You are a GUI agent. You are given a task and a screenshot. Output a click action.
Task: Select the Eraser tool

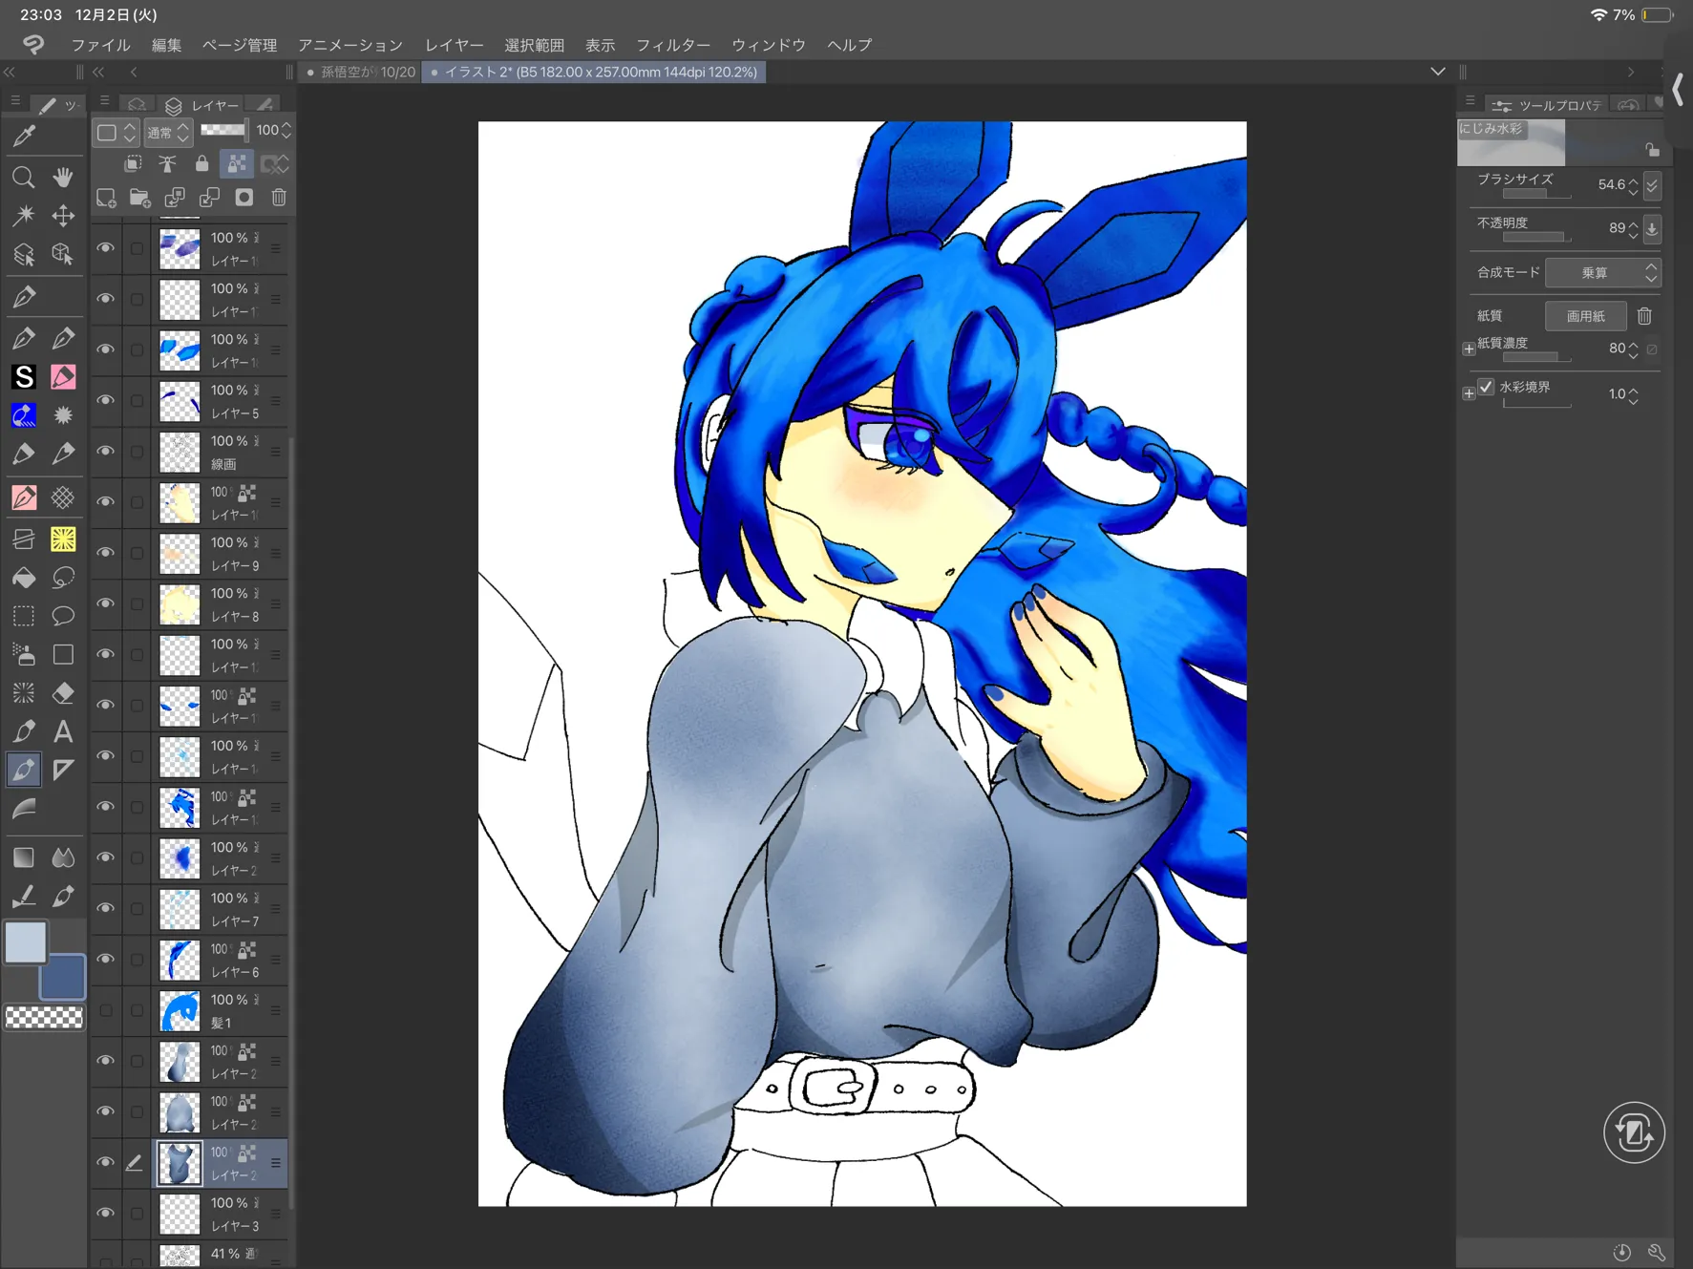tap(63, 693)
